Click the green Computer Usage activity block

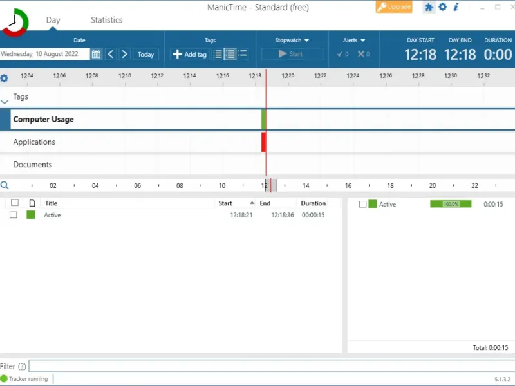click(x=263, y=120)
